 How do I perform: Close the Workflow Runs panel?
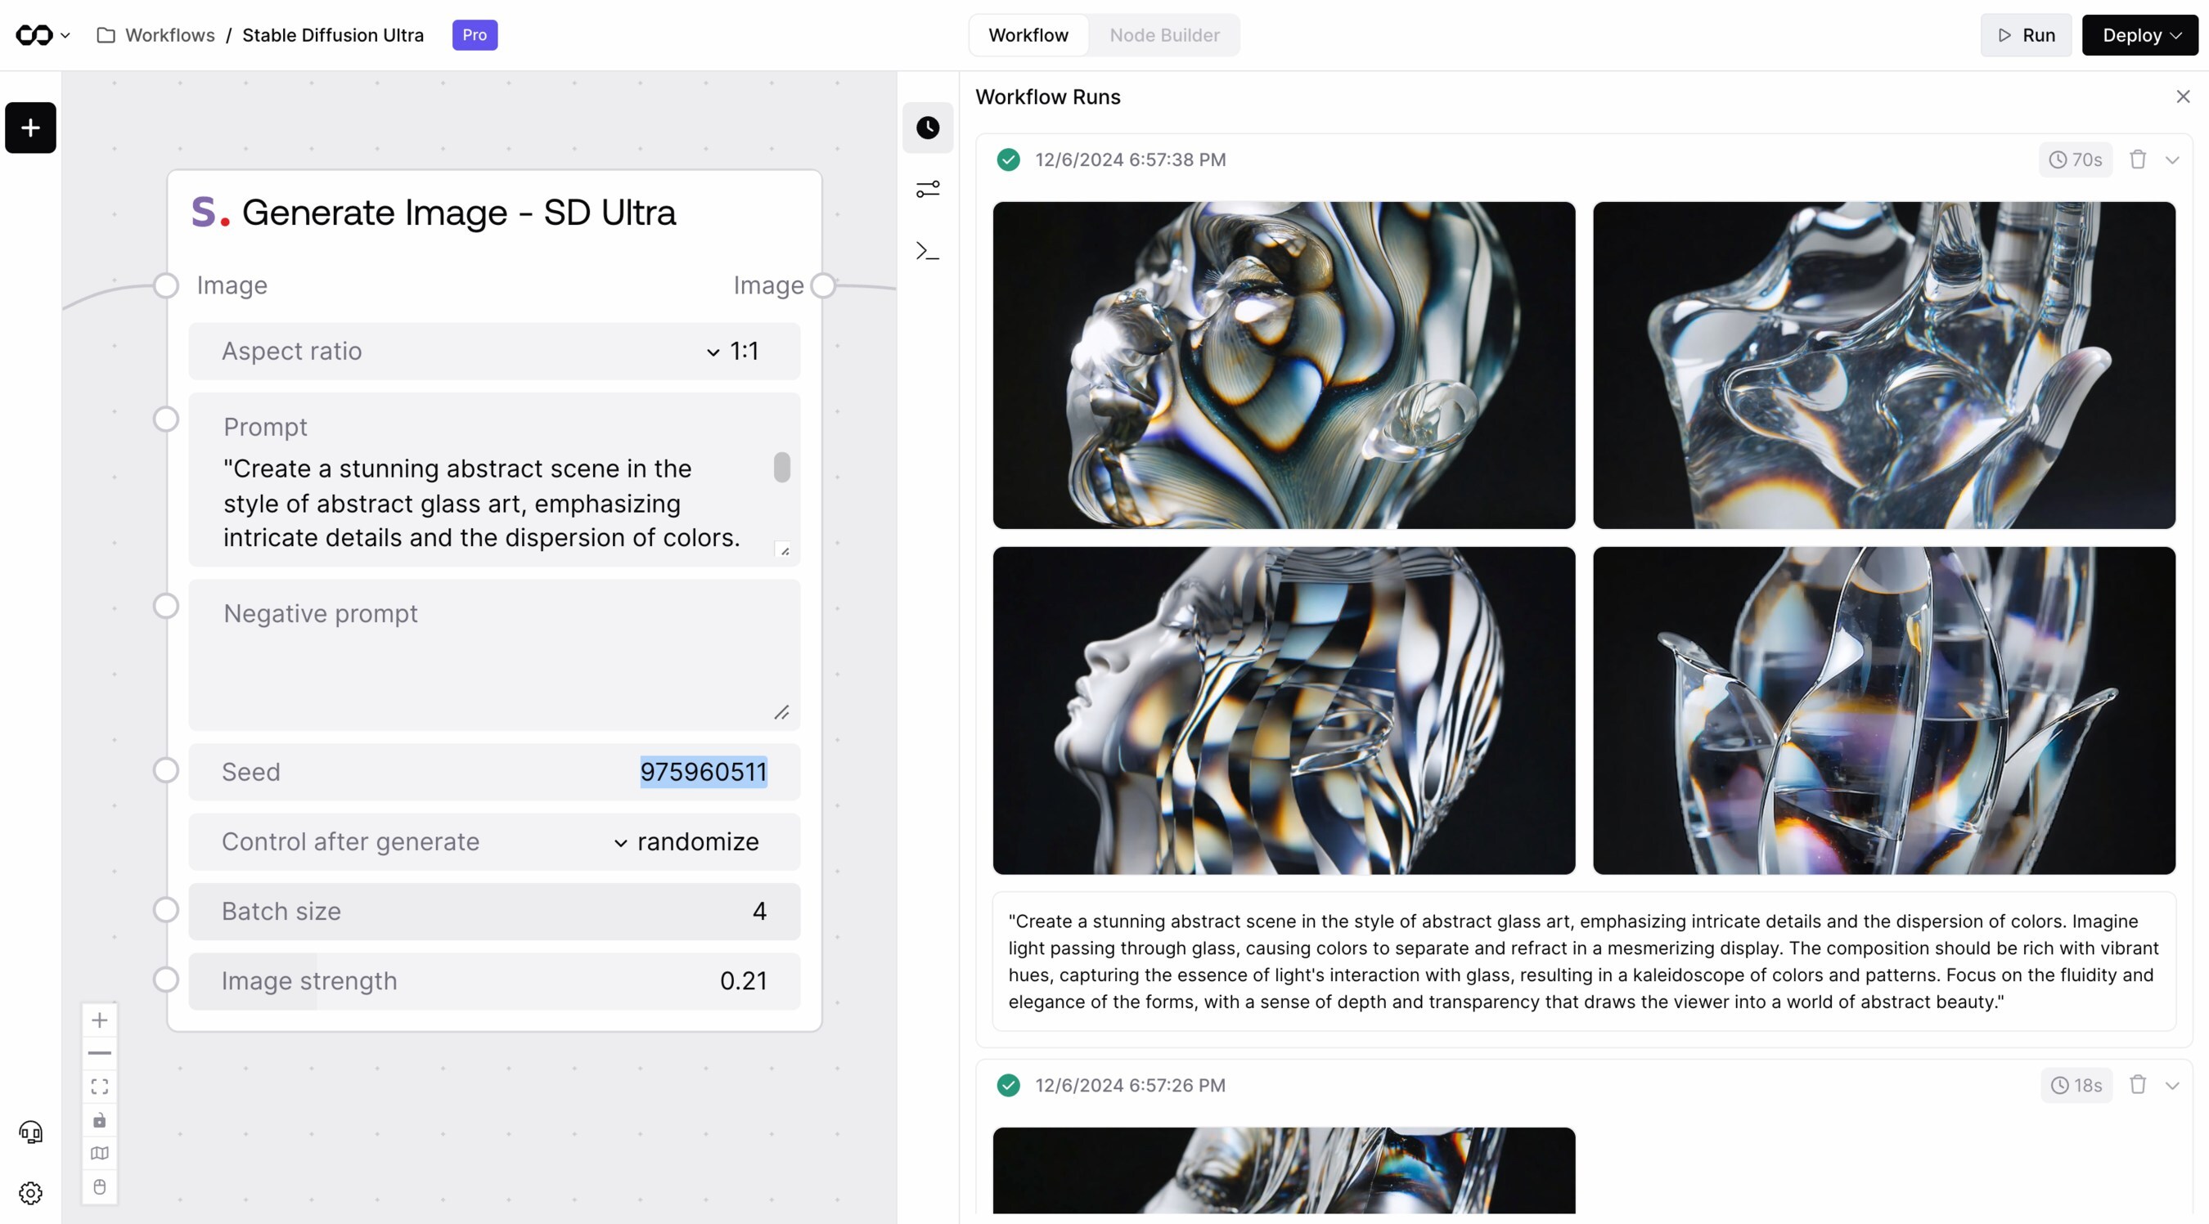pyautogui.click(x=2184, y=96)
